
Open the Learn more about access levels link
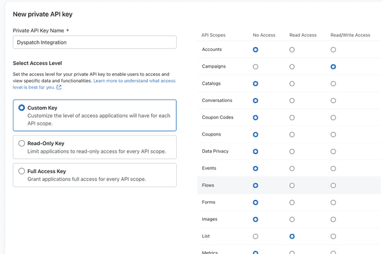click(94, 84)
